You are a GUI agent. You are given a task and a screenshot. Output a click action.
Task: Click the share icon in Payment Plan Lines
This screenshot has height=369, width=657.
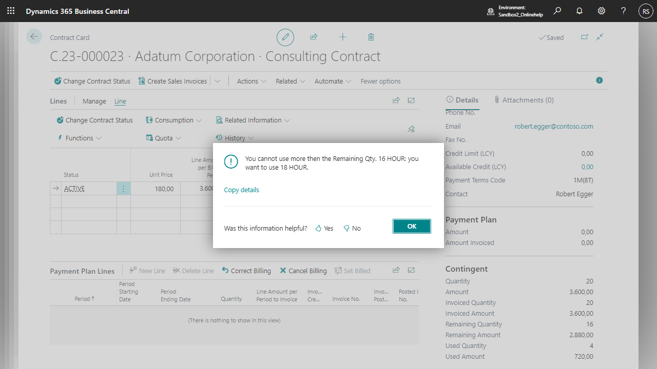396,270
